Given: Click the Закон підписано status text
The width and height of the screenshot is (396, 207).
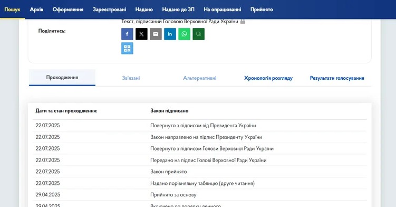Looking at the screenshot, I should pyautogui.click(x=169, y=110).
